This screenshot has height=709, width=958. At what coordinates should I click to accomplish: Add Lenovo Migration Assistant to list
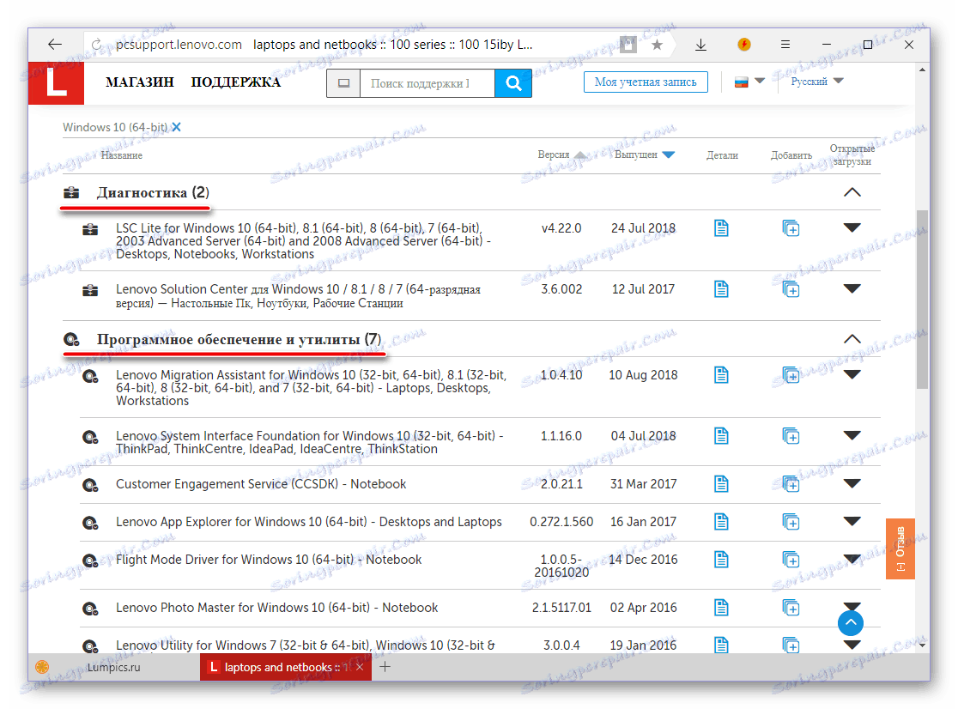[x=791, y=375]
